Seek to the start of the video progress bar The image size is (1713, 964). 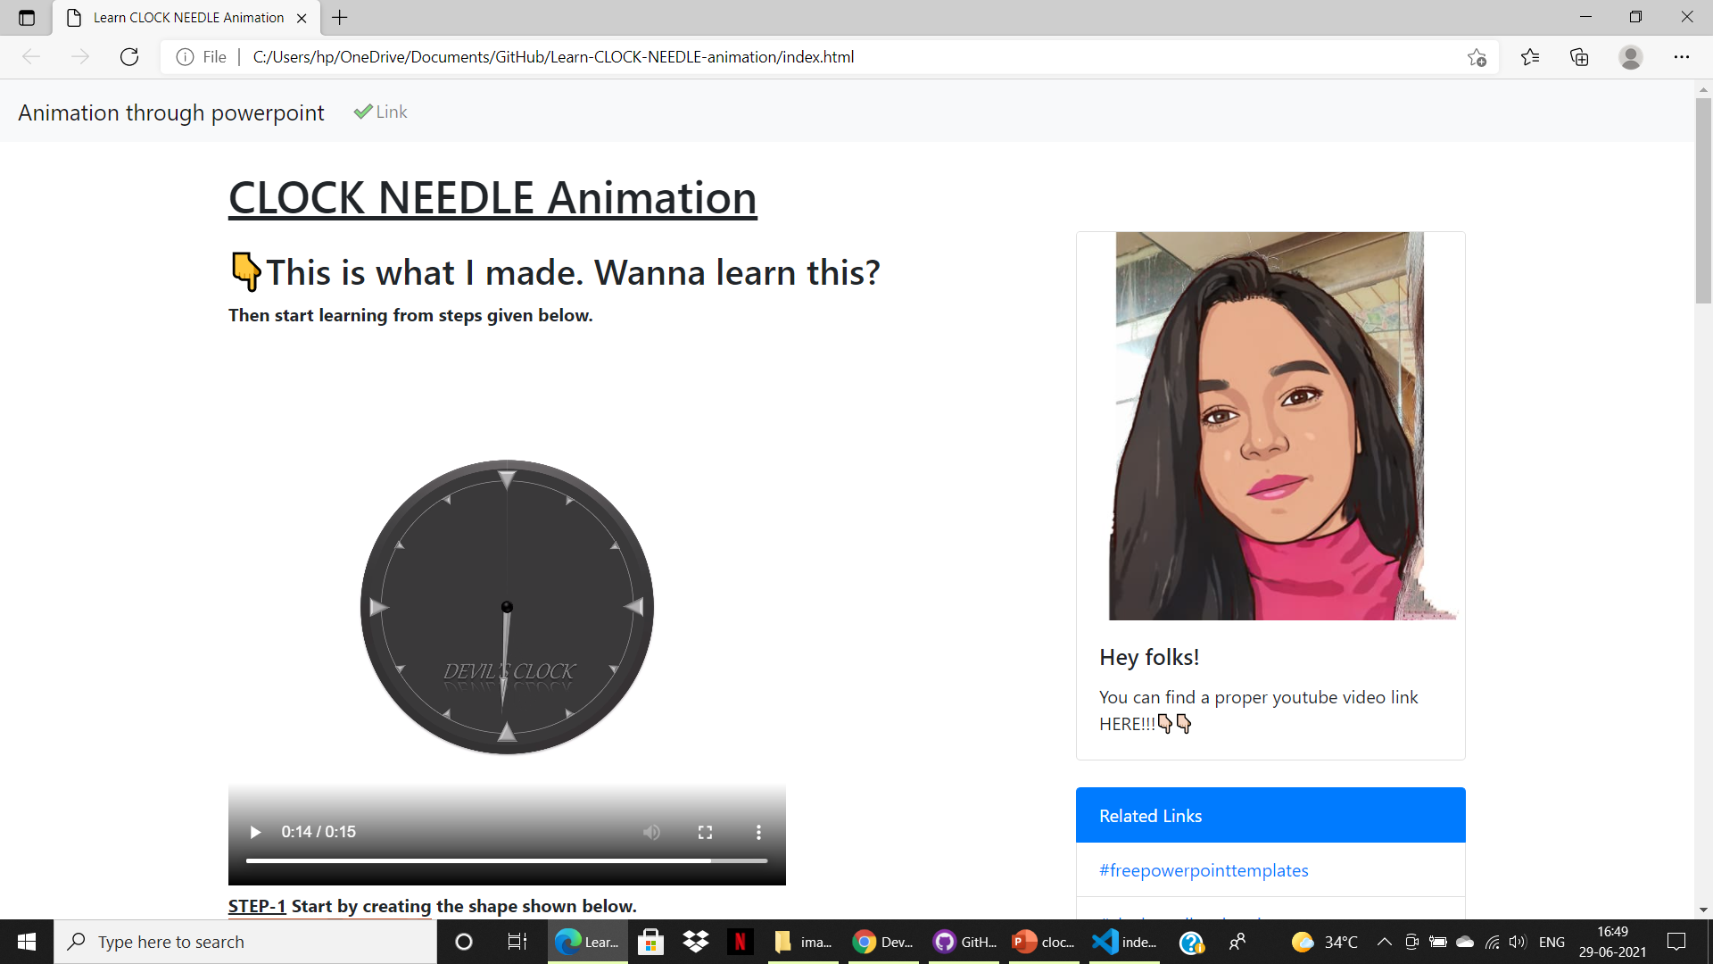coord(248,860)
